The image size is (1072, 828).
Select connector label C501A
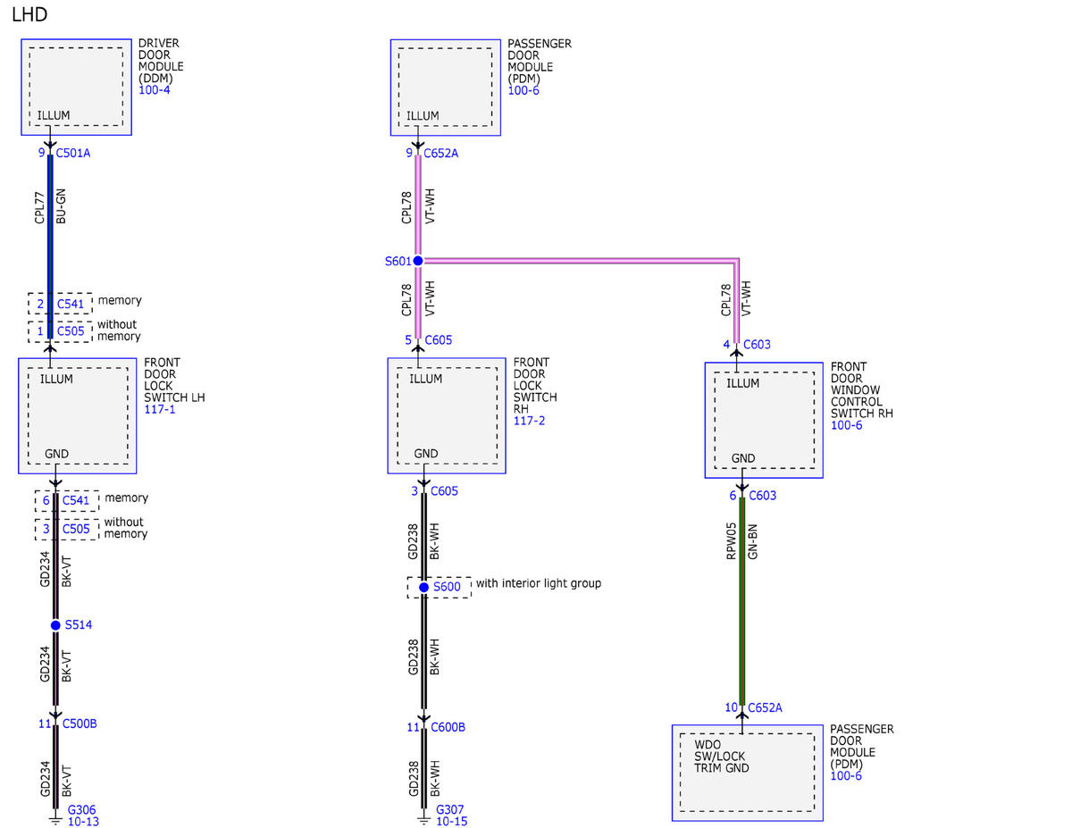(73, 153)
